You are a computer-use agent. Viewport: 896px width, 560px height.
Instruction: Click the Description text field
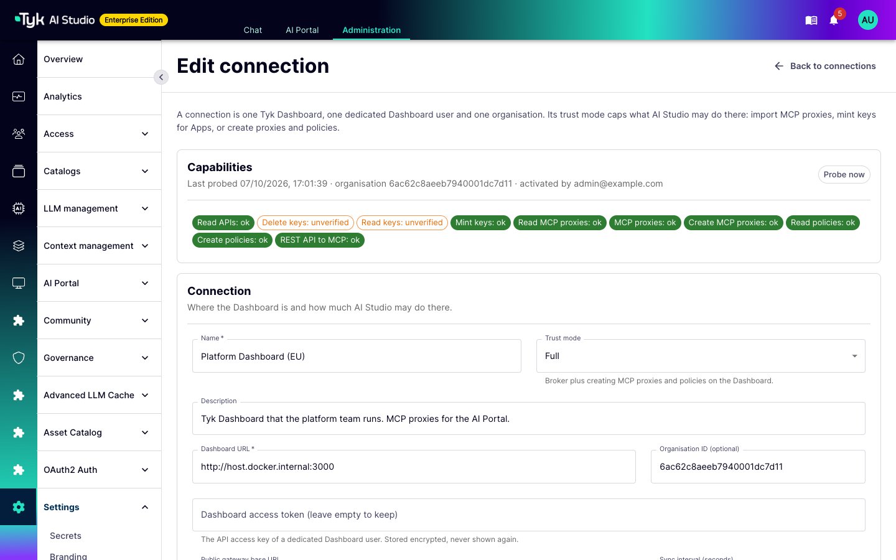529,418
